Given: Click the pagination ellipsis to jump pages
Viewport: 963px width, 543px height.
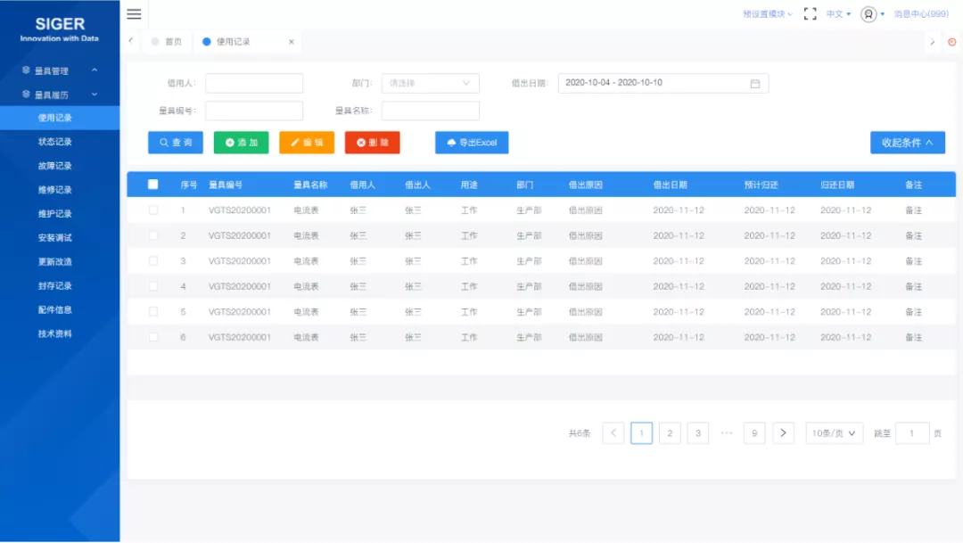Looking at the screenshot, I should 727,433.
